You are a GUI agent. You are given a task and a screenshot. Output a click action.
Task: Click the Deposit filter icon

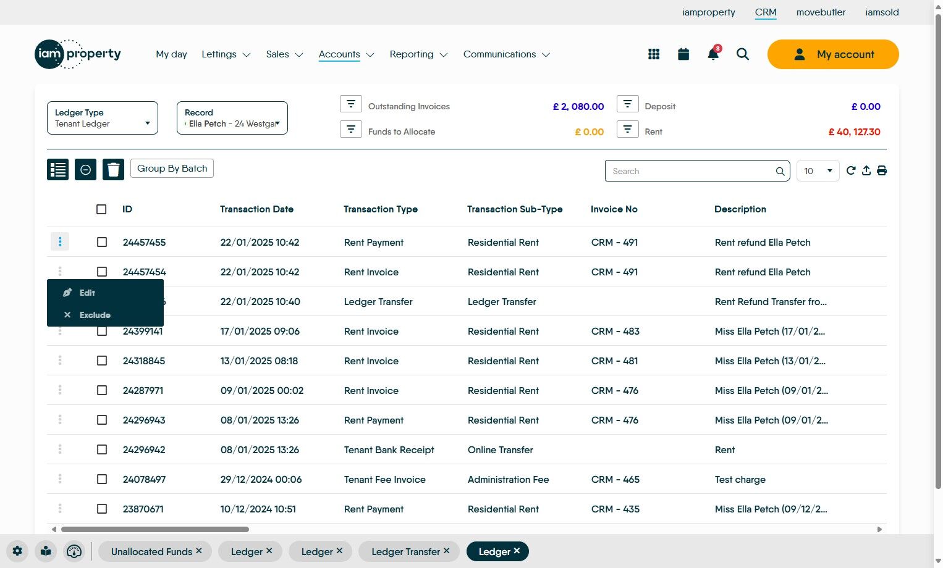627,104
